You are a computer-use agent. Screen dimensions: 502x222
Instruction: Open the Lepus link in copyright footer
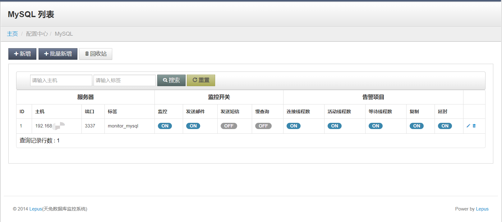coord(36,209)
